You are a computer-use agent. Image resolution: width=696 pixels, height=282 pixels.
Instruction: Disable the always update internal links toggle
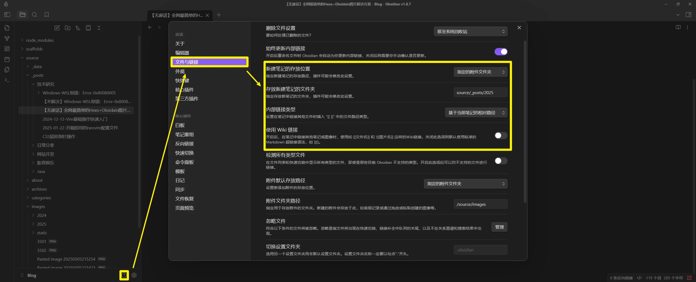point(501,52)
